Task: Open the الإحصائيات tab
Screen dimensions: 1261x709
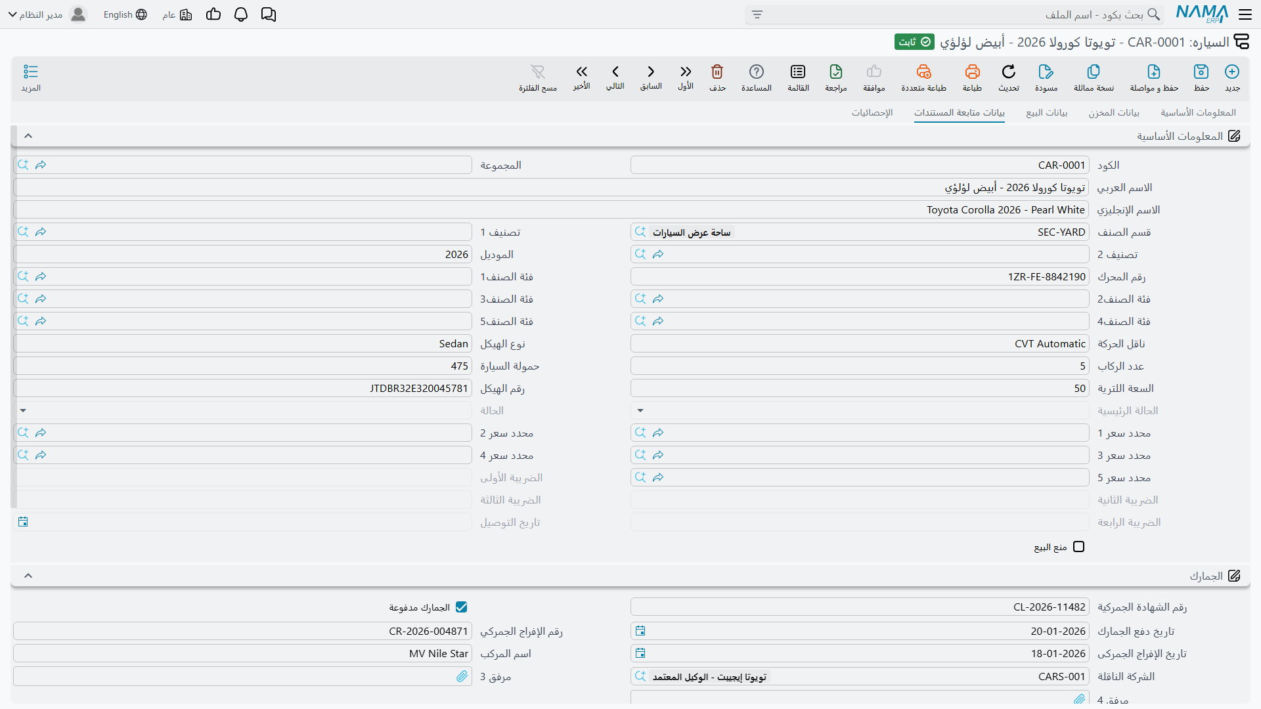Action: [872, 112]
